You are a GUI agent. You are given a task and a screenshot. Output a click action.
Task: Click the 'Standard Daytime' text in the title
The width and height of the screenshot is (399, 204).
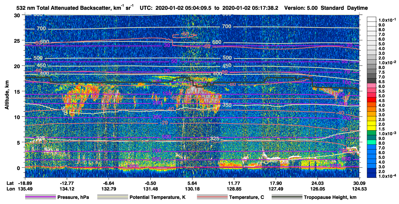point(344,8)
